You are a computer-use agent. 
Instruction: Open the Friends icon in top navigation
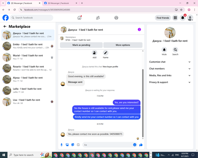(98, 18)
